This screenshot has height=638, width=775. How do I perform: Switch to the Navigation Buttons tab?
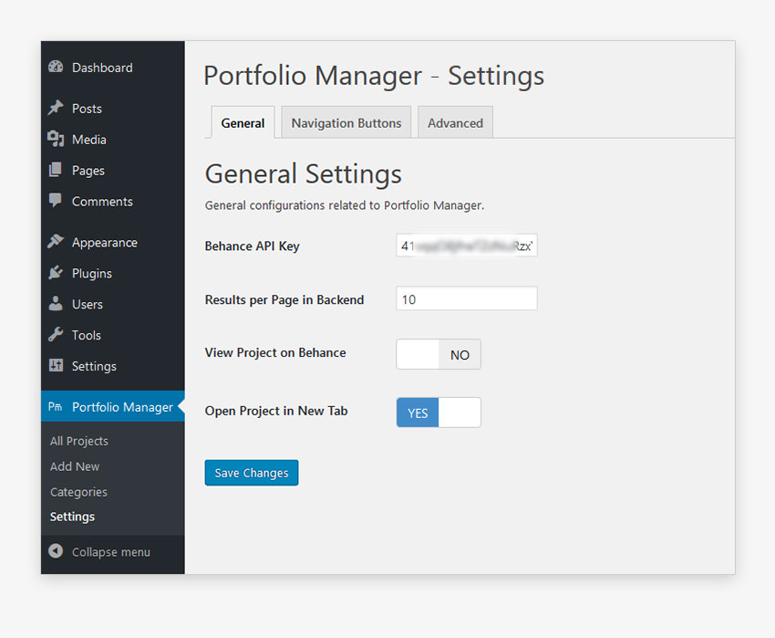coord(346,123)
